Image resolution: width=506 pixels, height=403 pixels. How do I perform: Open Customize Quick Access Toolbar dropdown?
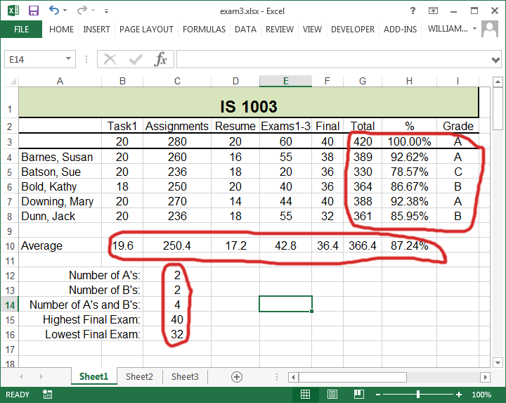pos(106,11)
